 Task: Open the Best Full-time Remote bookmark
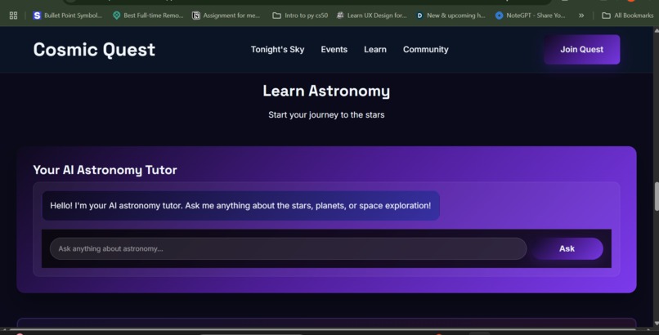[148, 16]
